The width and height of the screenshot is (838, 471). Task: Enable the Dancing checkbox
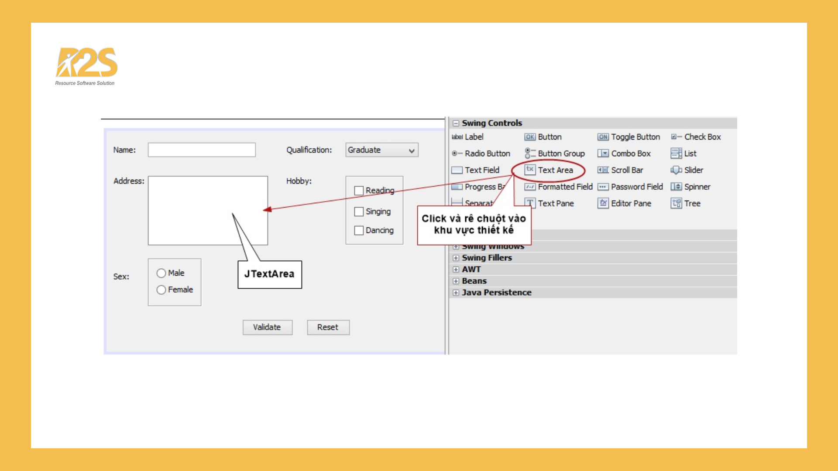coord(359,230)
